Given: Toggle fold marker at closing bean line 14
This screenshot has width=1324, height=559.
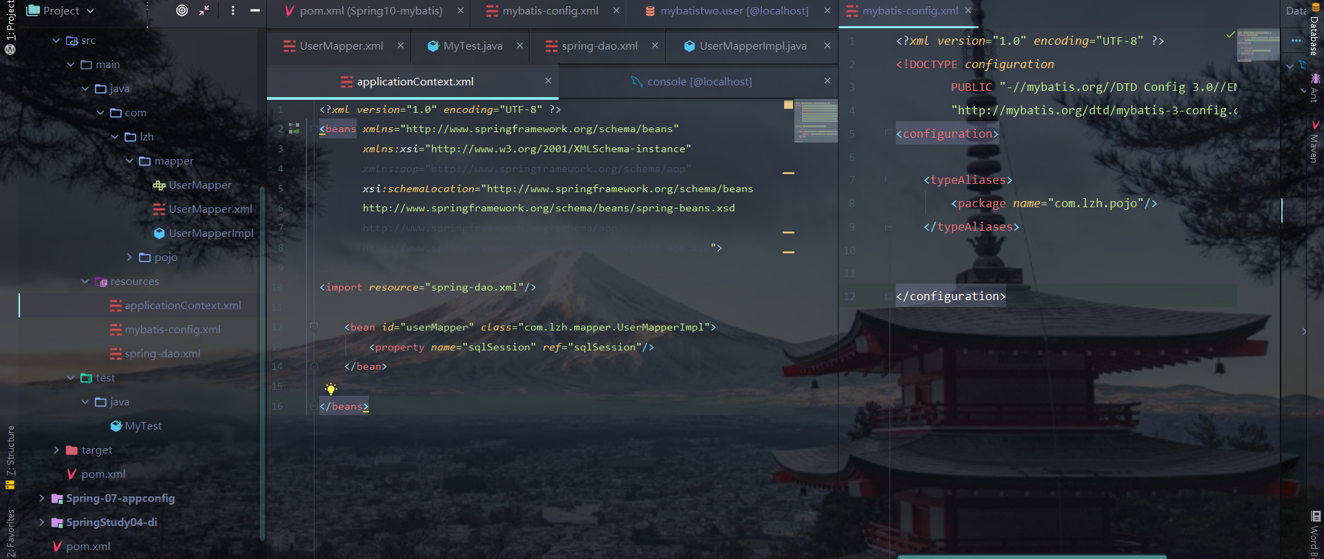Looking at the screenshot, I should tap(314, 366).
